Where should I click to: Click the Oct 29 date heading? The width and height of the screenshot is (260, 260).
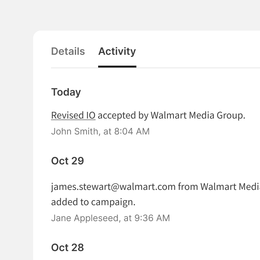[x=68, y=161]
